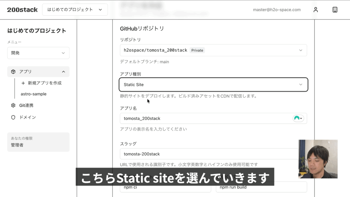Screen dimensions: 350x197
Task: Open the organization building icon
Action: 335,10
